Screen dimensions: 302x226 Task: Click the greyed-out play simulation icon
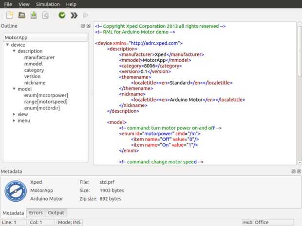pos(86,15)
